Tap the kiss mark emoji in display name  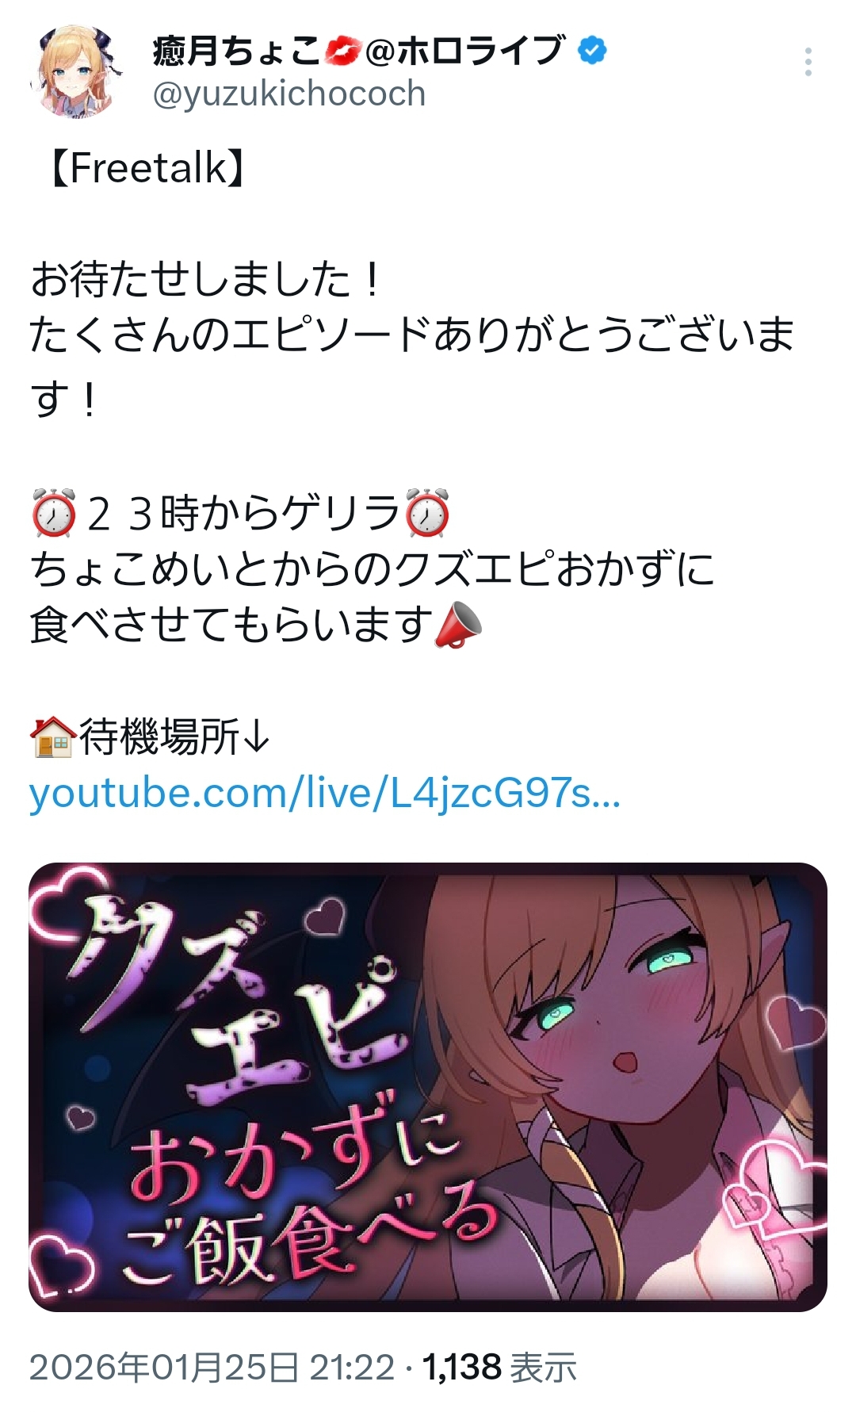point(342,53)
